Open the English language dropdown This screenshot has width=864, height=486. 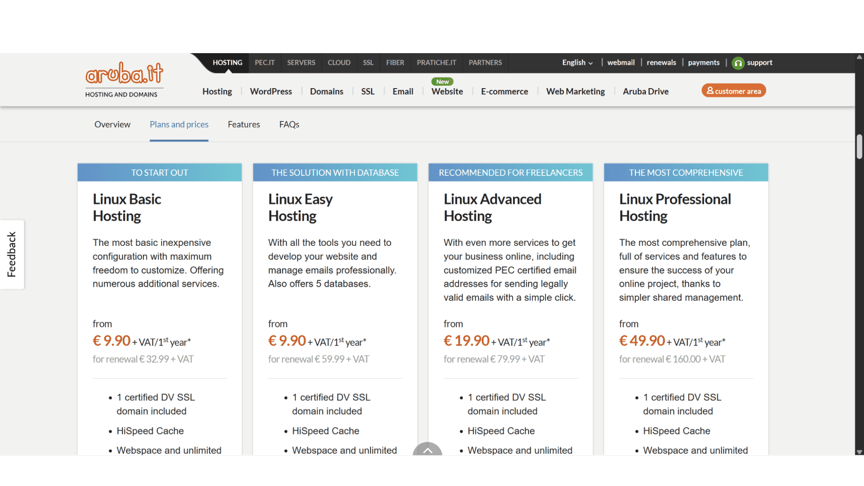(577, 63)
